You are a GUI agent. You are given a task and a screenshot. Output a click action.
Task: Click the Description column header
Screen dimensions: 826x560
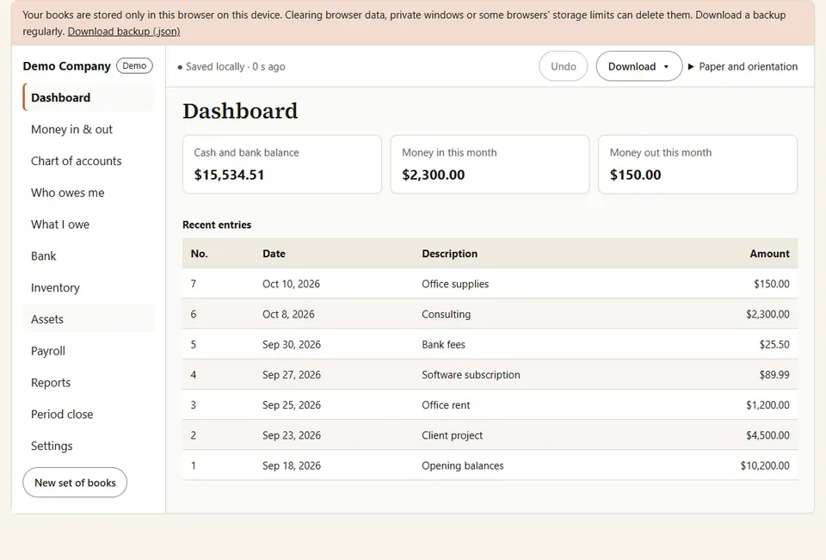point(449,254)
